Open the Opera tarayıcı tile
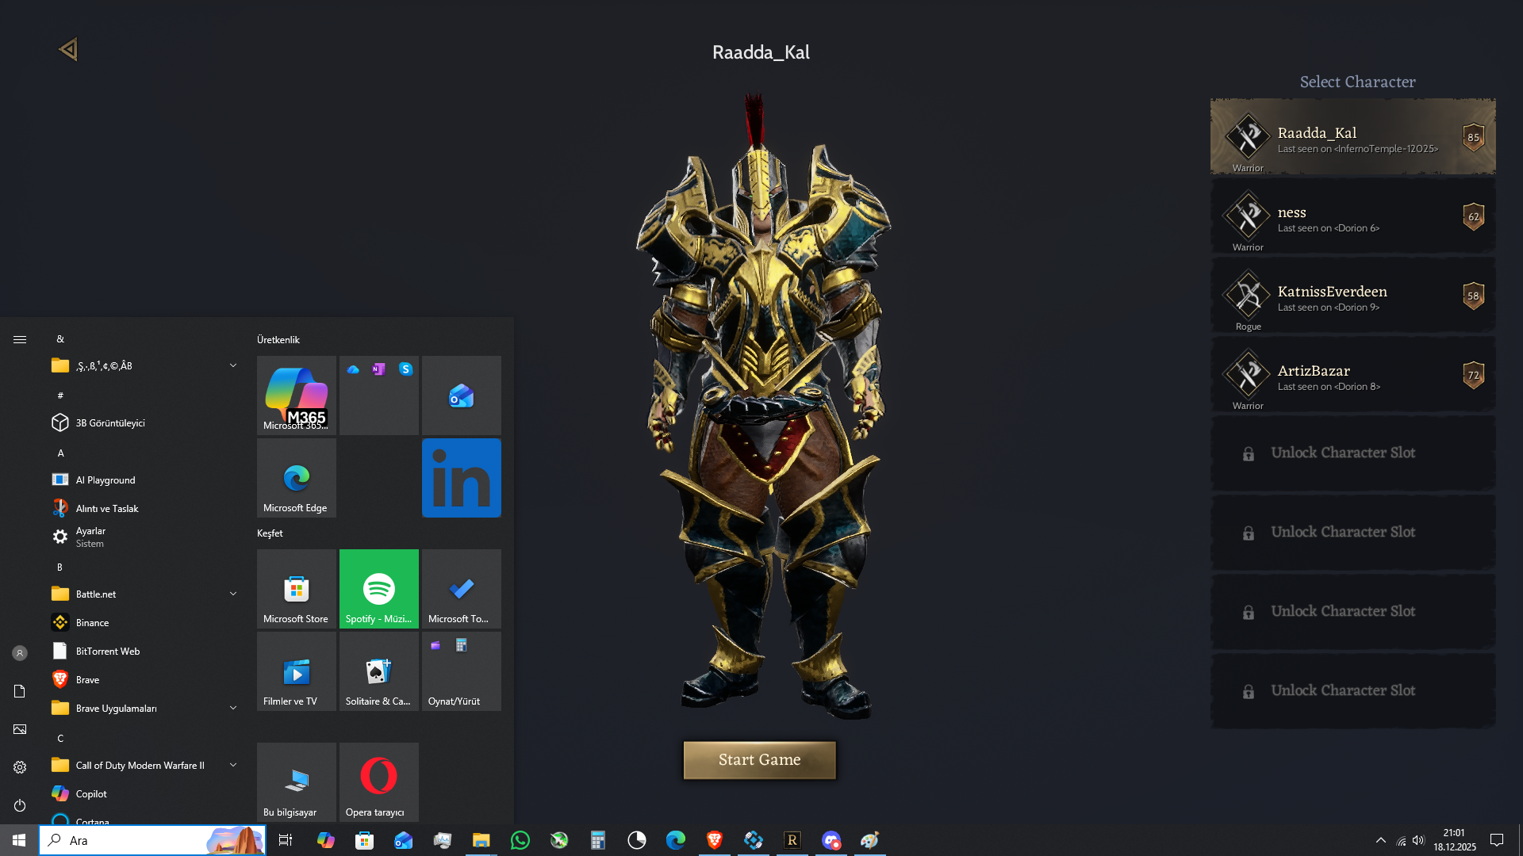This screenshot has width=1523, height=856. 379,782
